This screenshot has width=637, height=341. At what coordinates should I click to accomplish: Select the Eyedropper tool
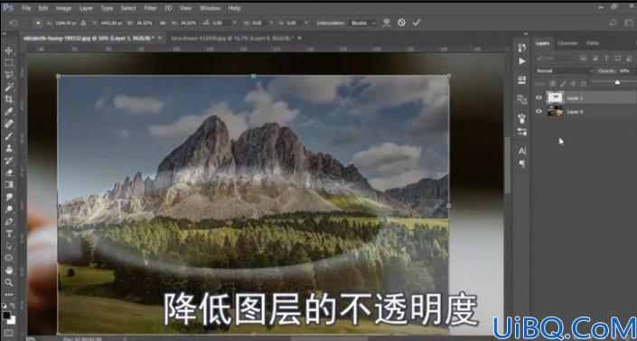(x=8, y=112)
